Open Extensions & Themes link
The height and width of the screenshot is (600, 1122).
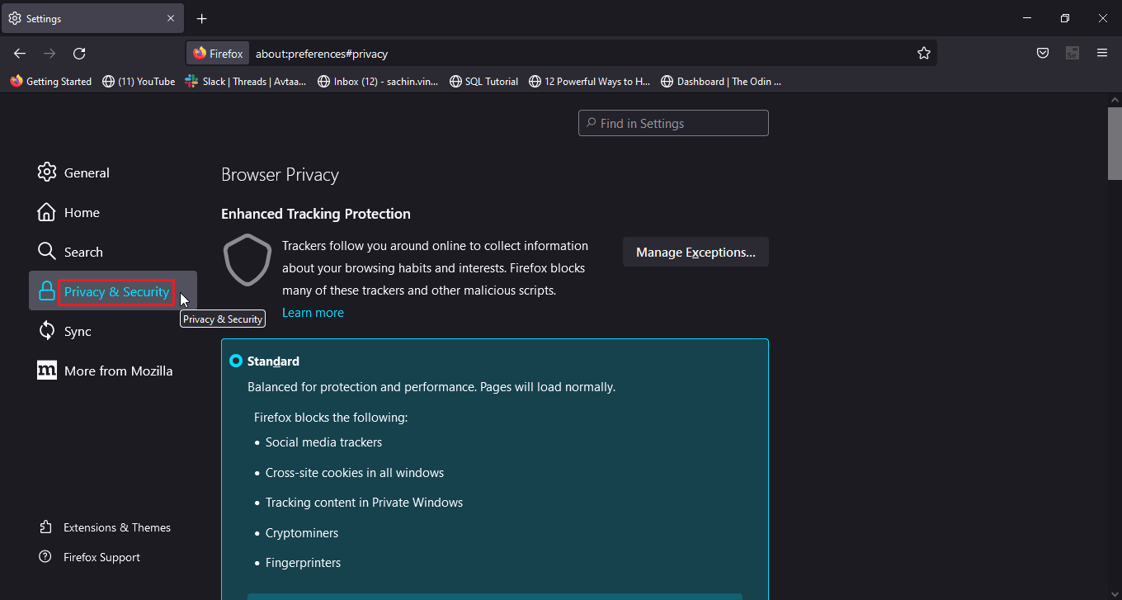click(116, 527)
